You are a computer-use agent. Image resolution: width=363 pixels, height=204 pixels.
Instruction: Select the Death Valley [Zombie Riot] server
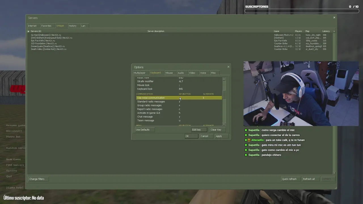coord(180,49)
